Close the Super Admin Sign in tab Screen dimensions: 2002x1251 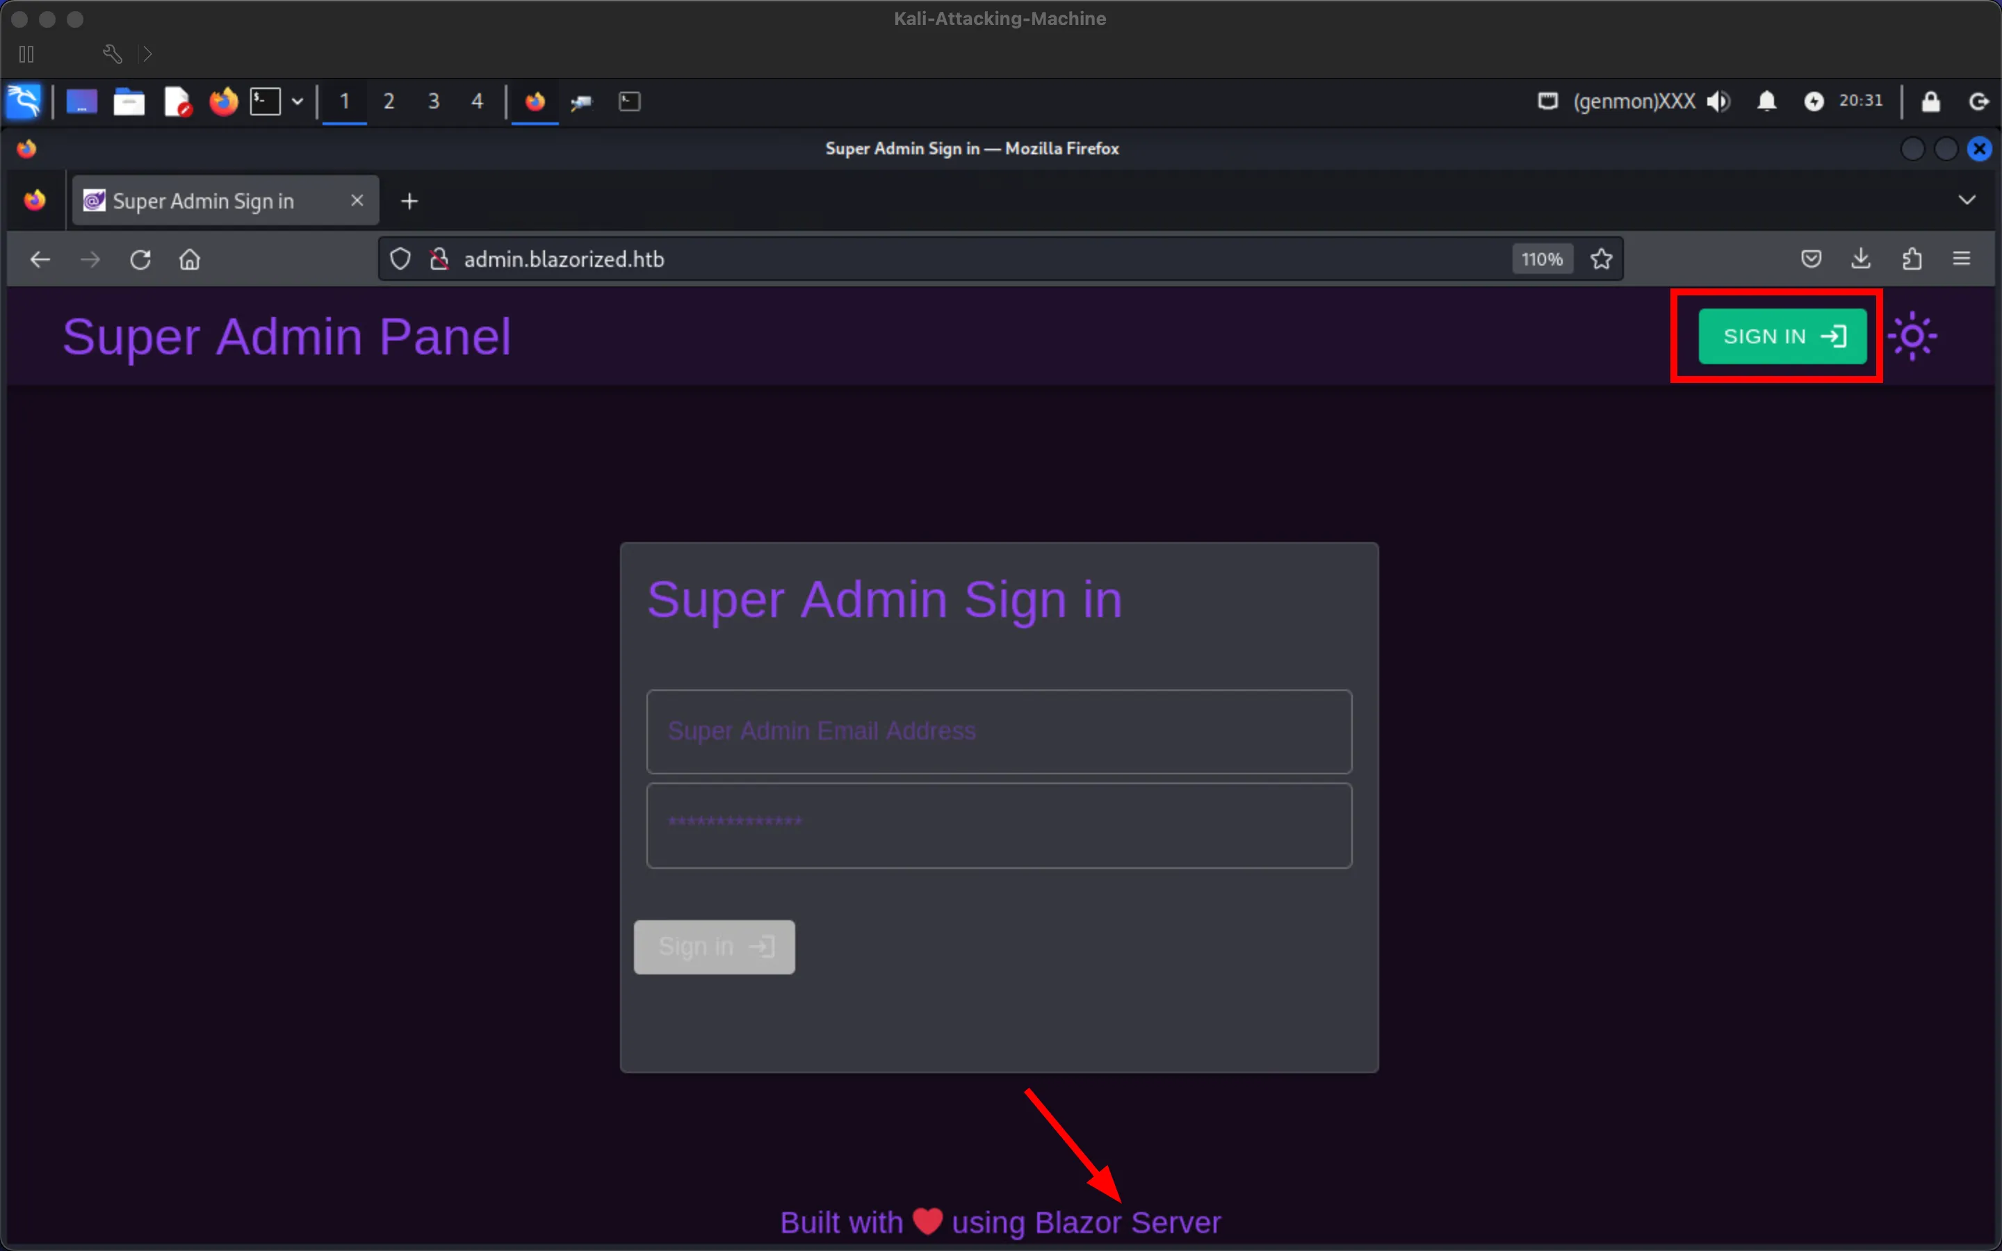[357, 200]
